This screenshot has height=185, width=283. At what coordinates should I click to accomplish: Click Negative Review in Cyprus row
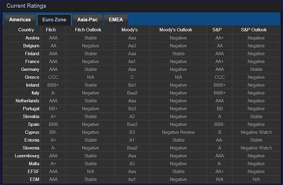[178, 132]
